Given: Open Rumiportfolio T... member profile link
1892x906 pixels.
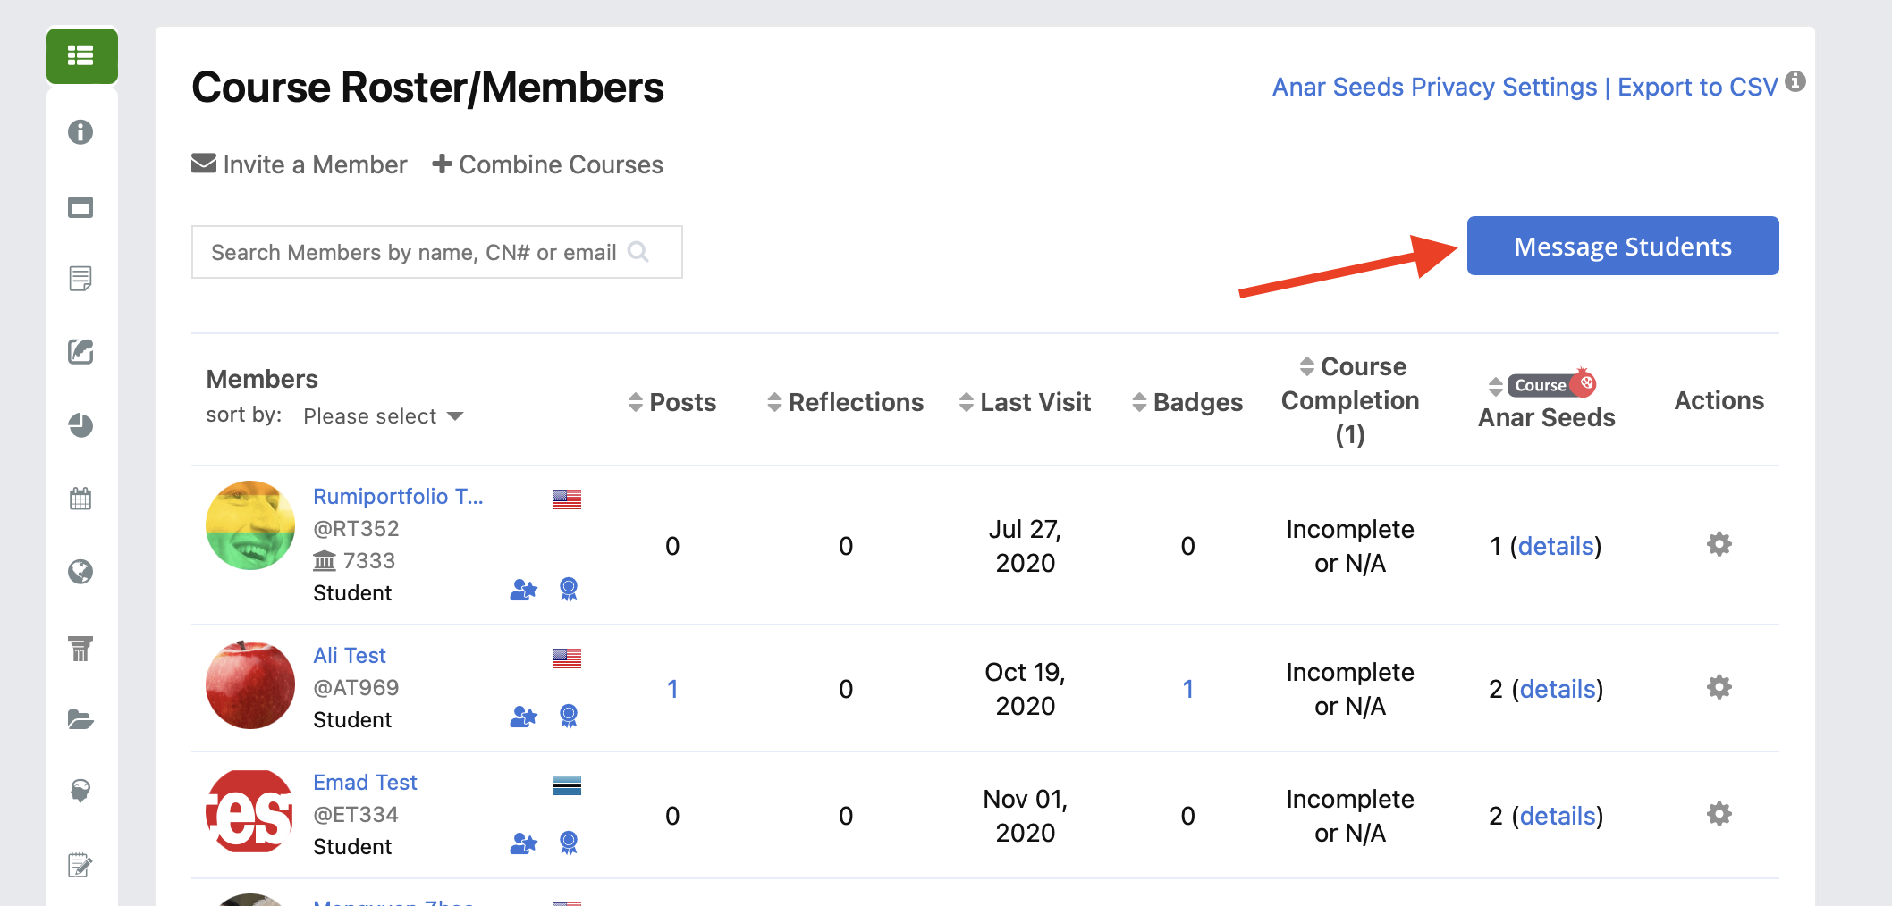Looking at the screenshot, I should [398, 497].
